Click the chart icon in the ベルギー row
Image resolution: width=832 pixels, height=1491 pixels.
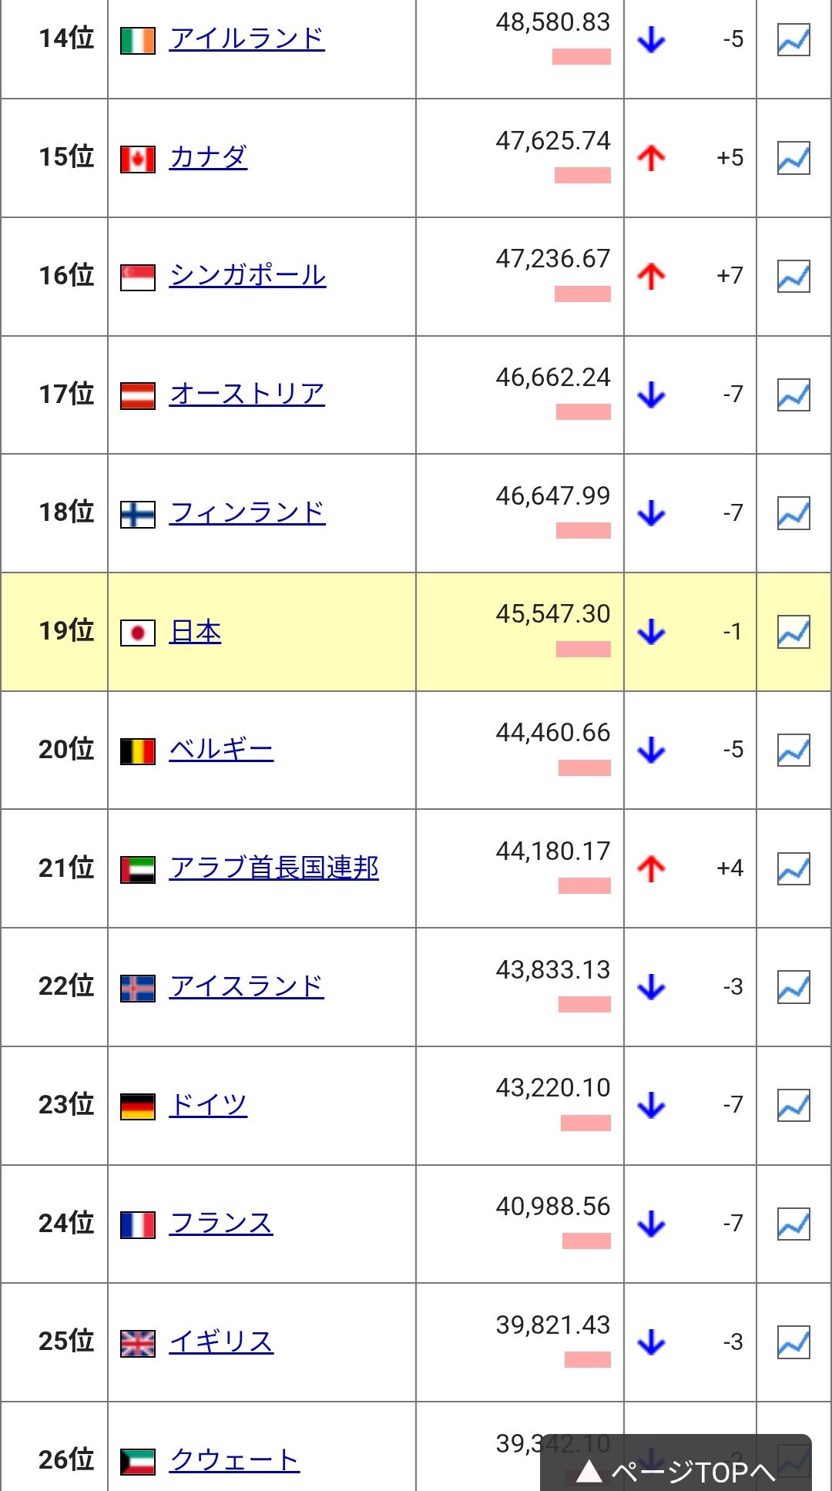[793, 750]
